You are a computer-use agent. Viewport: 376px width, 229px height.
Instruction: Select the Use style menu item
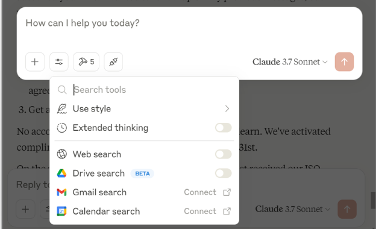(144, 109)
